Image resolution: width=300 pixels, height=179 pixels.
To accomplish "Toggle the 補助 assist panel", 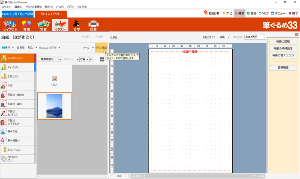I will coord(239,13).
